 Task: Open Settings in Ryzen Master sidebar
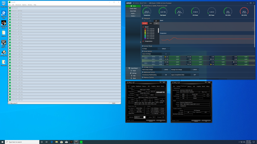[x=133, y=73]
